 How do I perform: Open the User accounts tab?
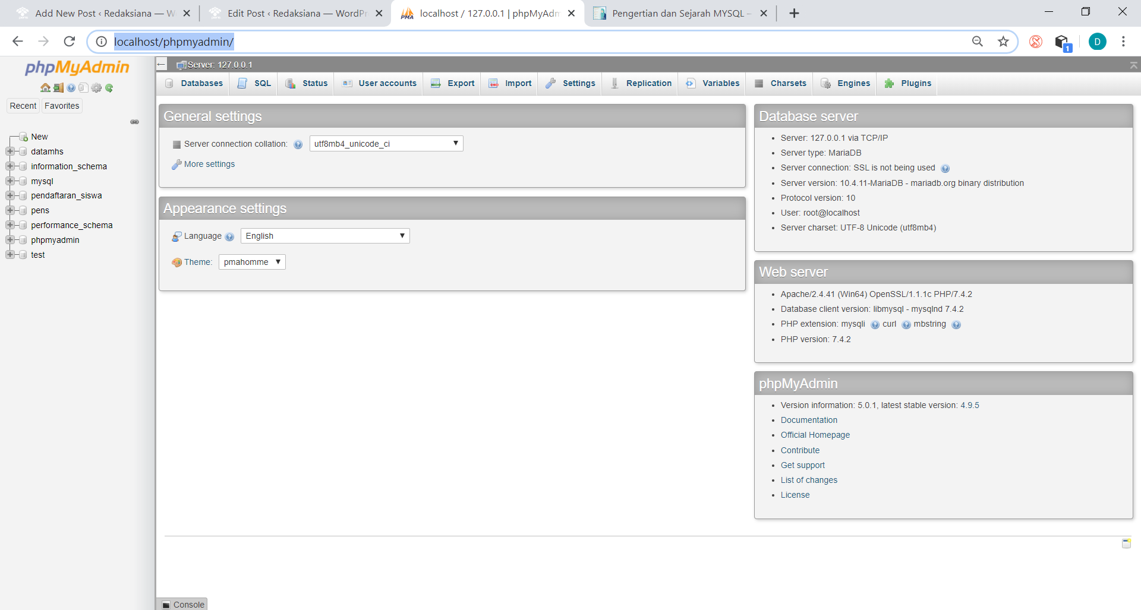click(379, 83)
